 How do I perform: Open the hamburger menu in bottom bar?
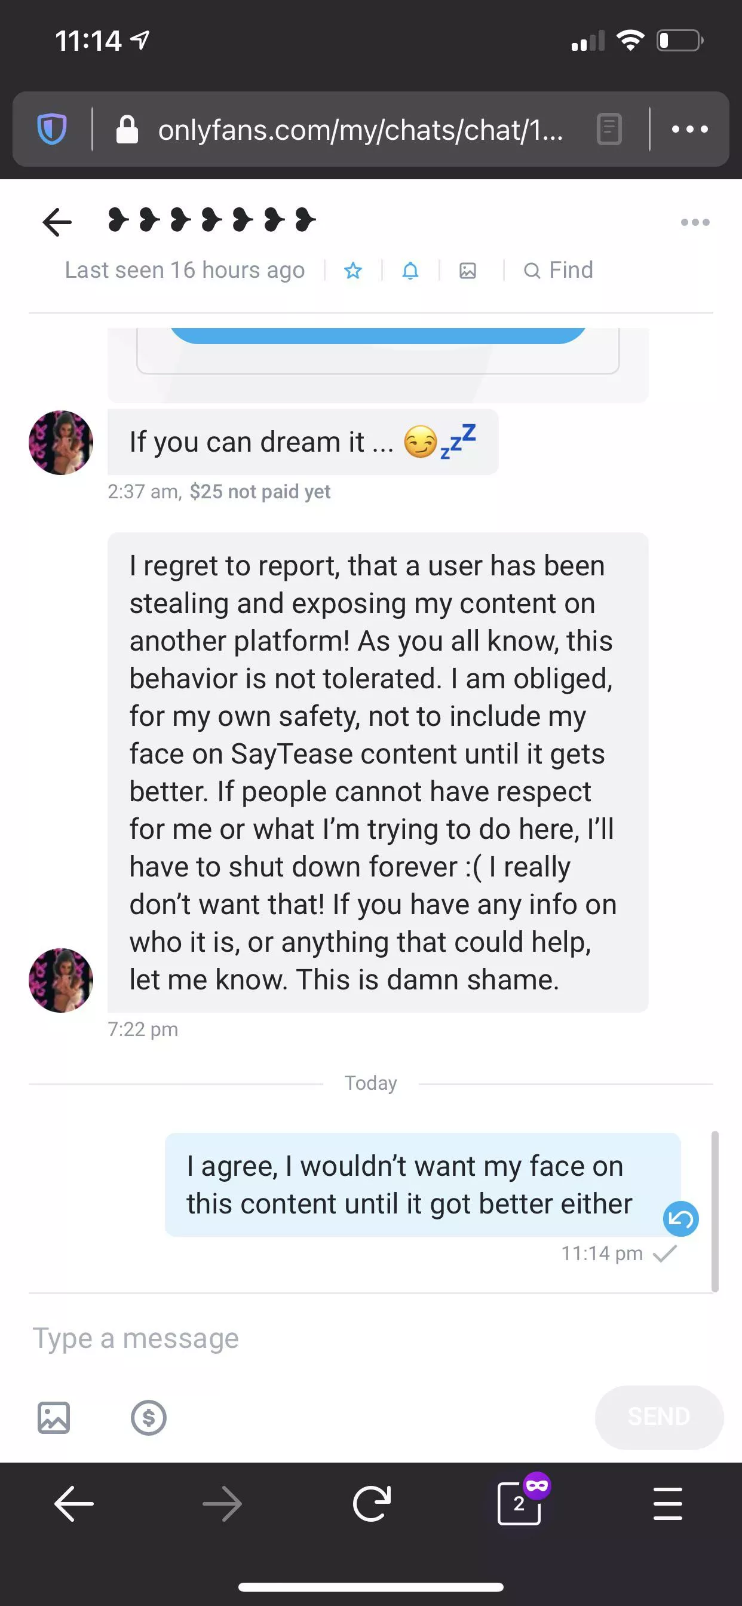click(668, 1504)
